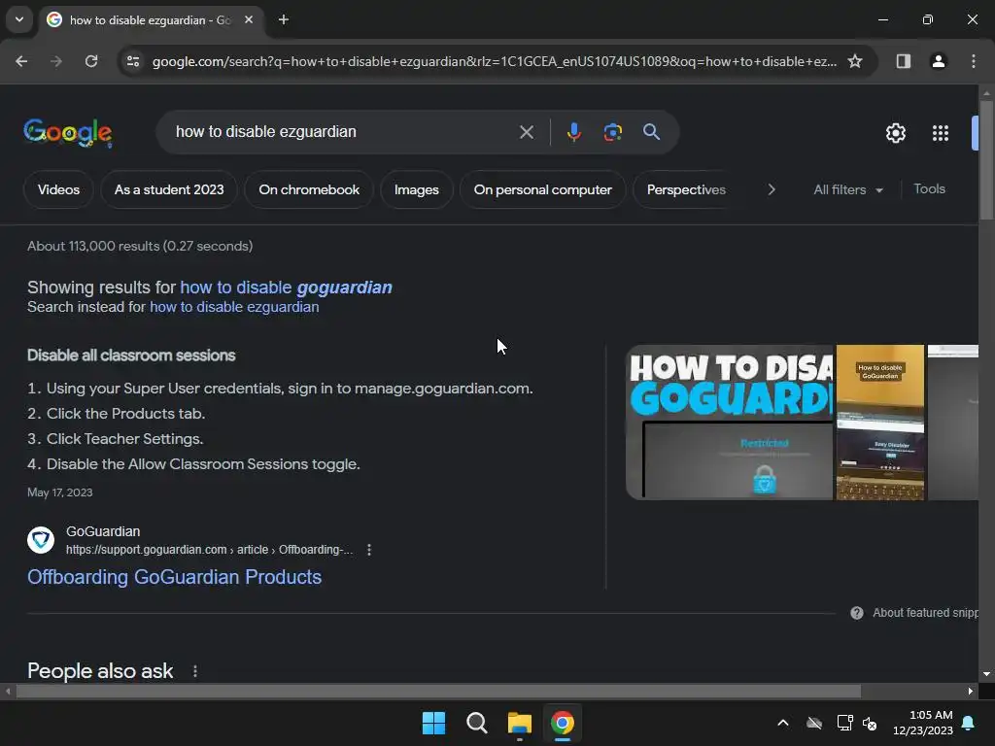Close the 'how to disable ezguardian' tab
The width and height of the screenshot is (995, 746).
(x=249, y=19)
